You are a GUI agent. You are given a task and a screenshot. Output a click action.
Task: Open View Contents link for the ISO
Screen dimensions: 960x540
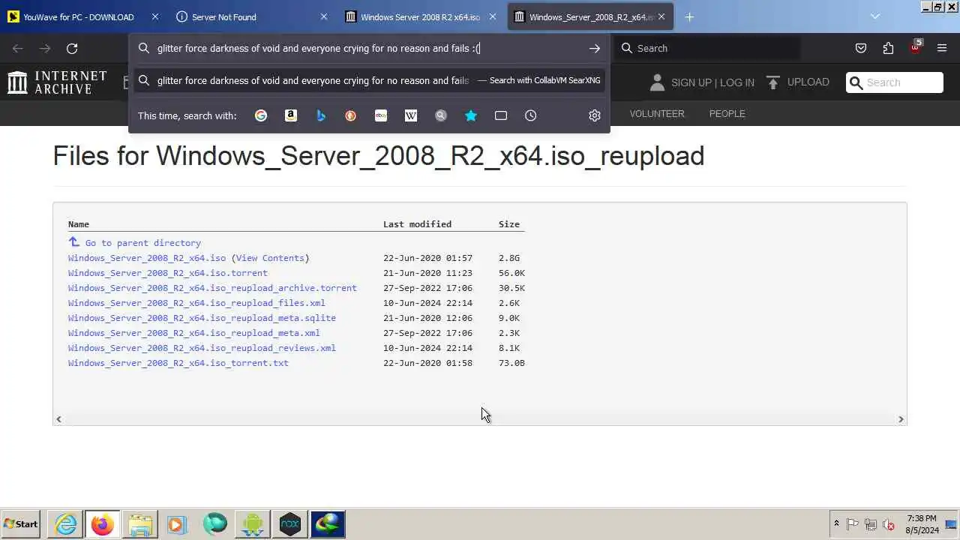click(x=270, y=258)
